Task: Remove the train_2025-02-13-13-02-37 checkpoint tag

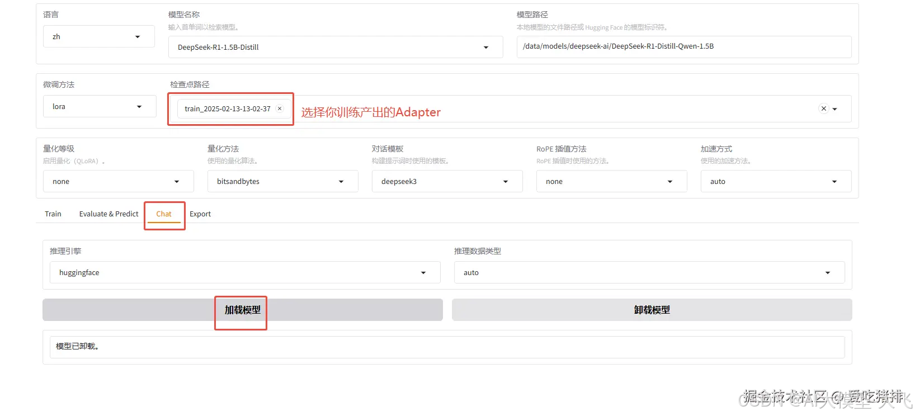Action: point(280,108)
